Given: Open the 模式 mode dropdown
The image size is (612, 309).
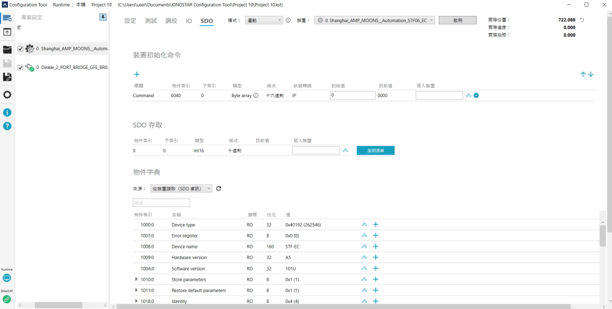Looking at the screenshot, I should 264,20.
